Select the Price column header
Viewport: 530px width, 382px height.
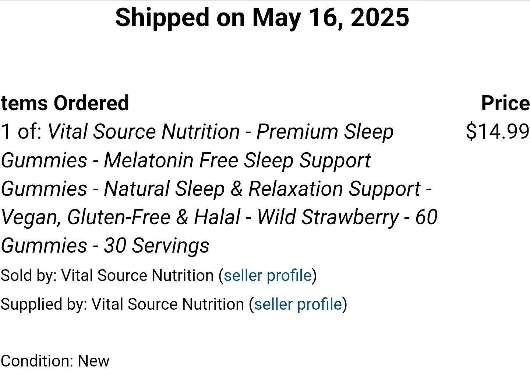click(505, 103)
